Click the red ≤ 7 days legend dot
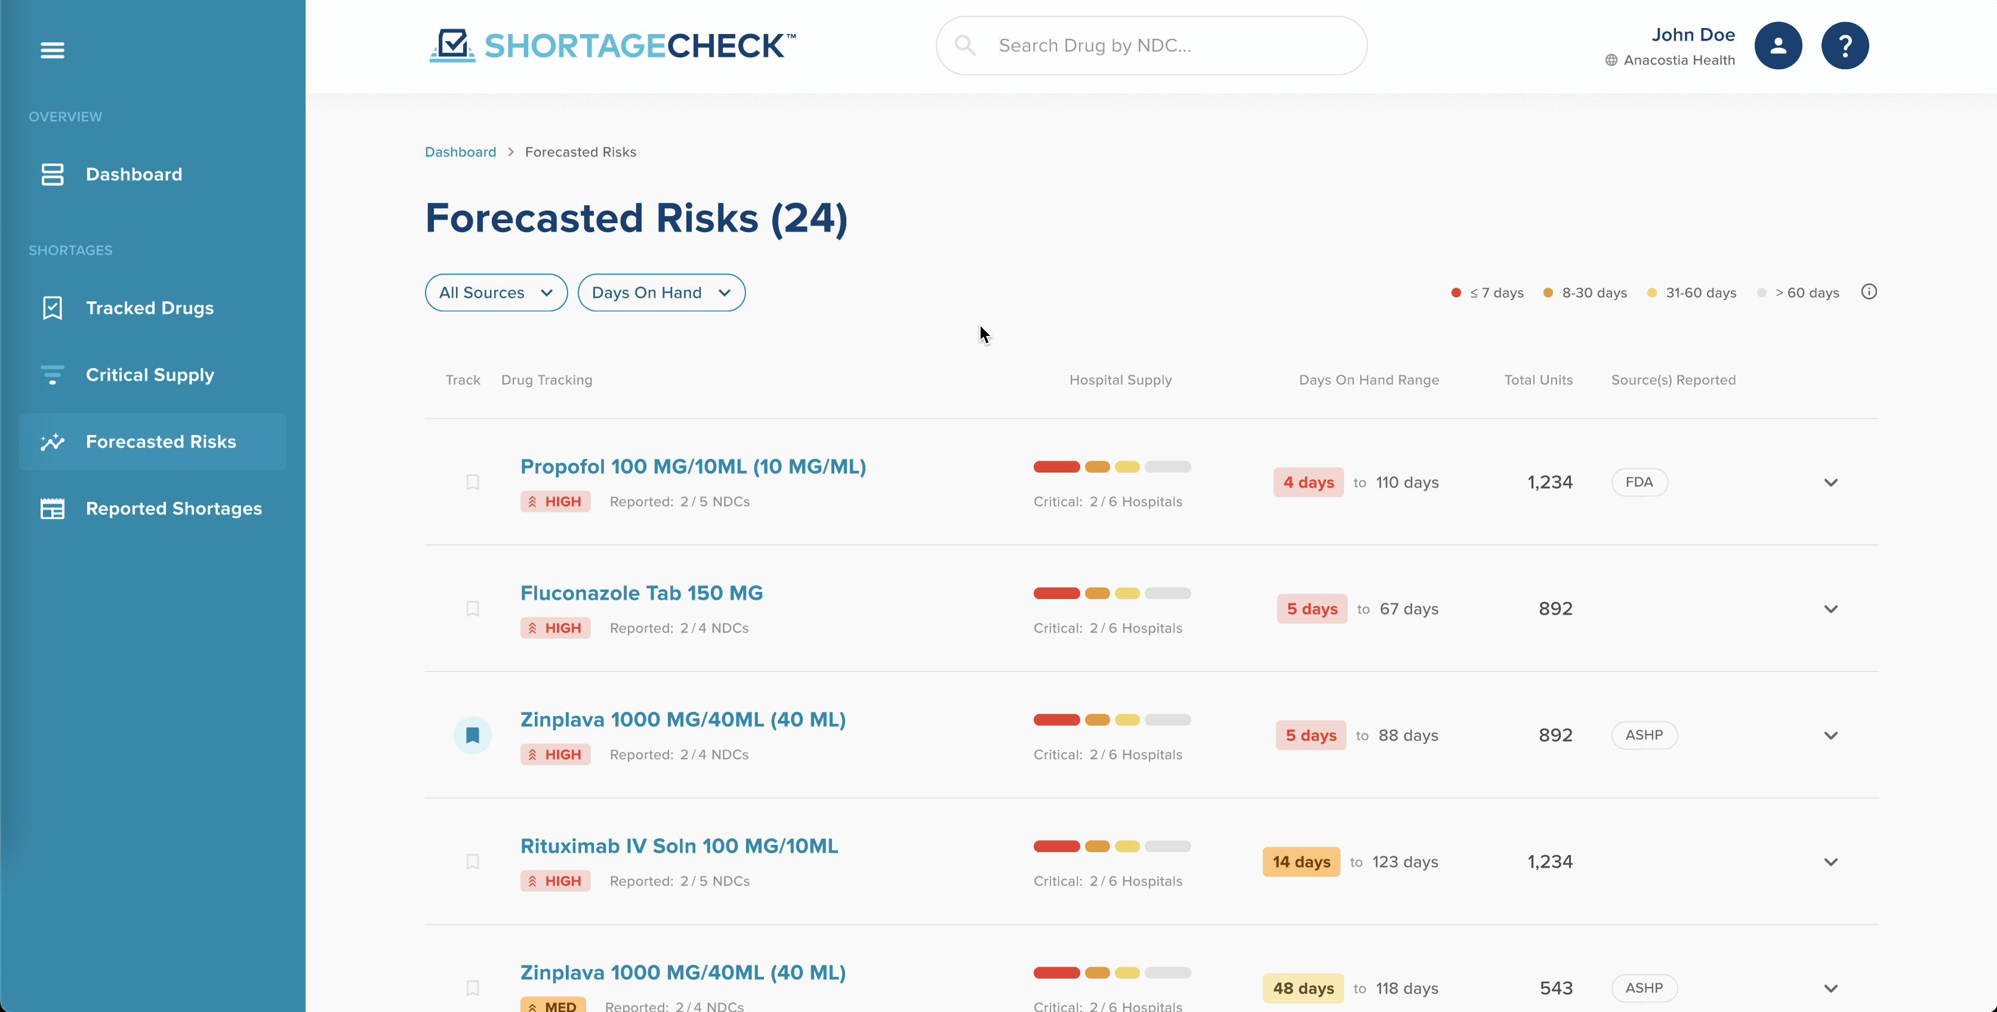 click(1455, 292)
